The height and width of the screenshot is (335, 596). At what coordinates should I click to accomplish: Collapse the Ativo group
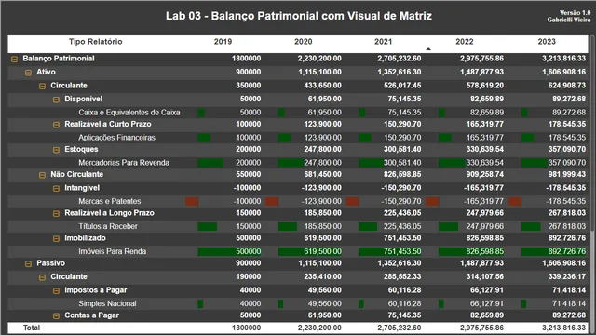[x=28, y=73]
